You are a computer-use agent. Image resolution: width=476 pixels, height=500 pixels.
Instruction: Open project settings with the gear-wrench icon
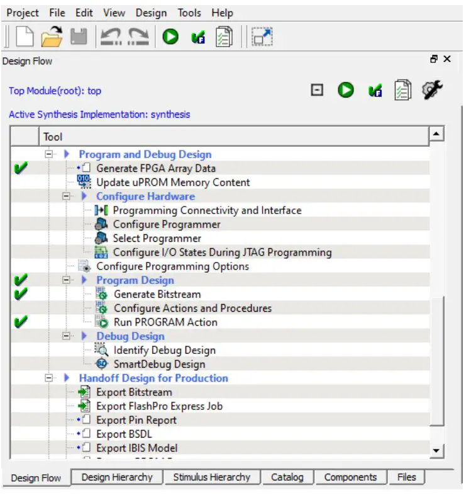click(432, 89)
